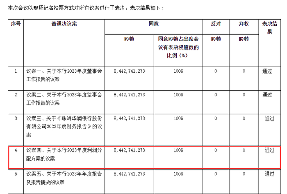Click 通过 result in 议案二 row
The image size is (287, 194).
(267, 95)
